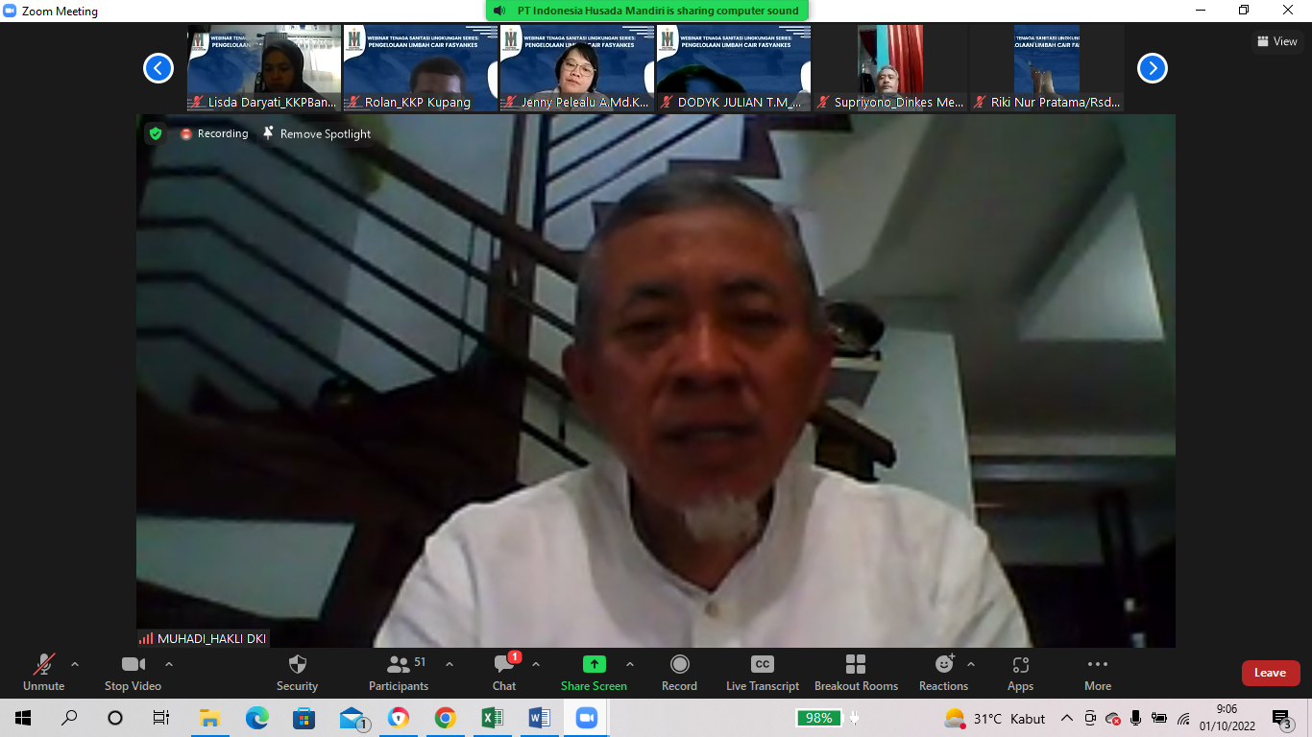This screenshot has height=737, width=1312.
Task: Unmute the microphone
Action: point(43,673)
